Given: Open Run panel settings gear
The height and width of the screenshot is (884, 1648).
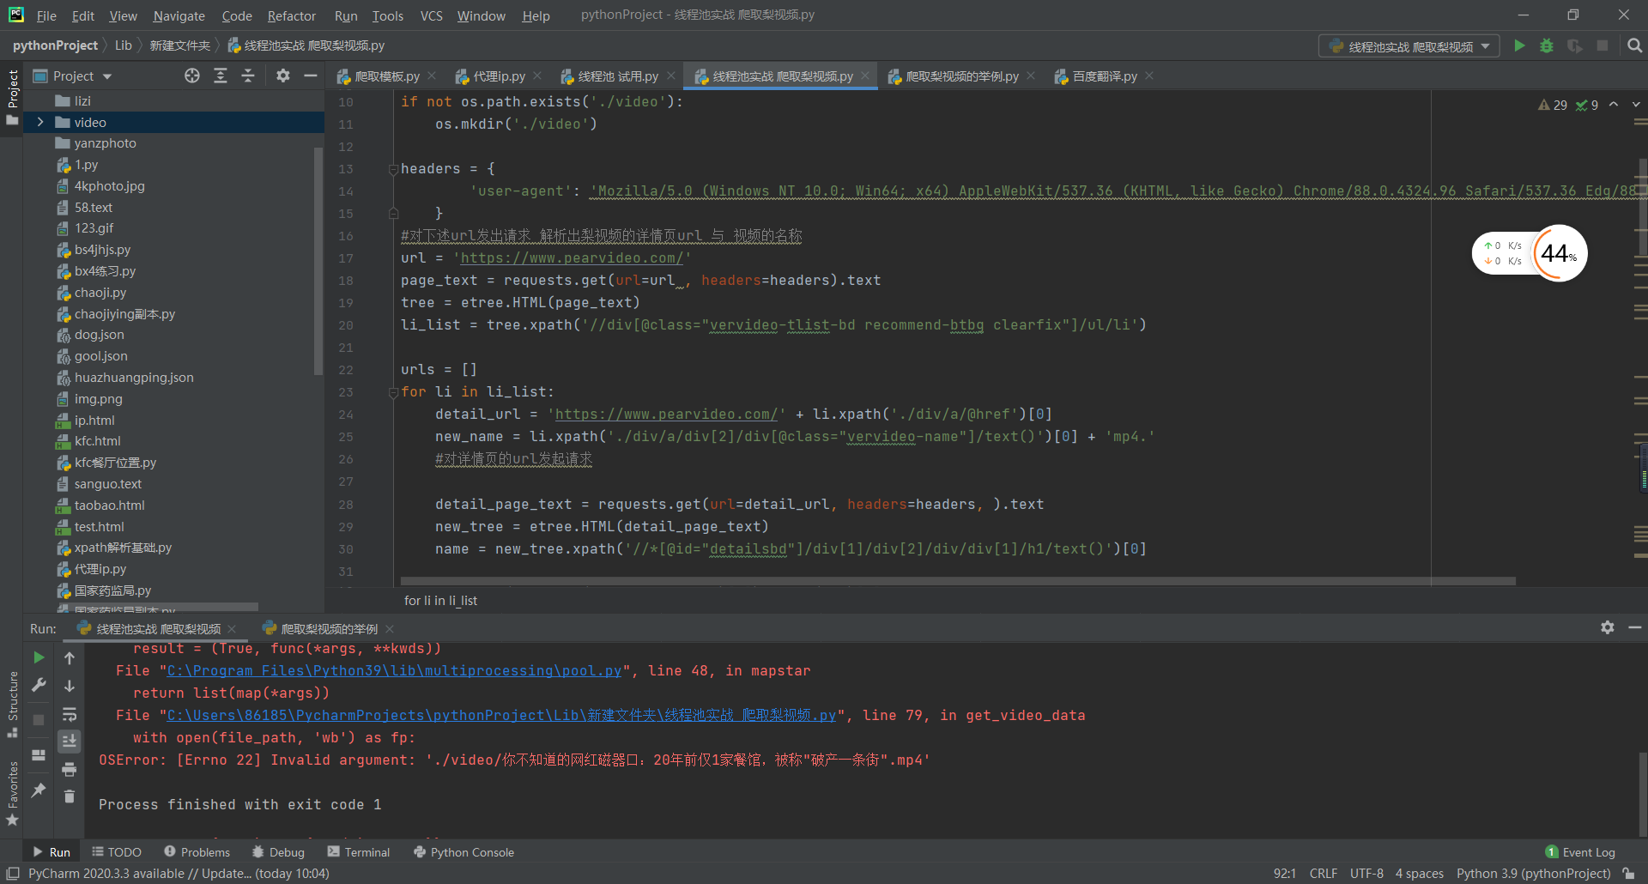Looking at the screenshot, I should tap(1607, 627).
